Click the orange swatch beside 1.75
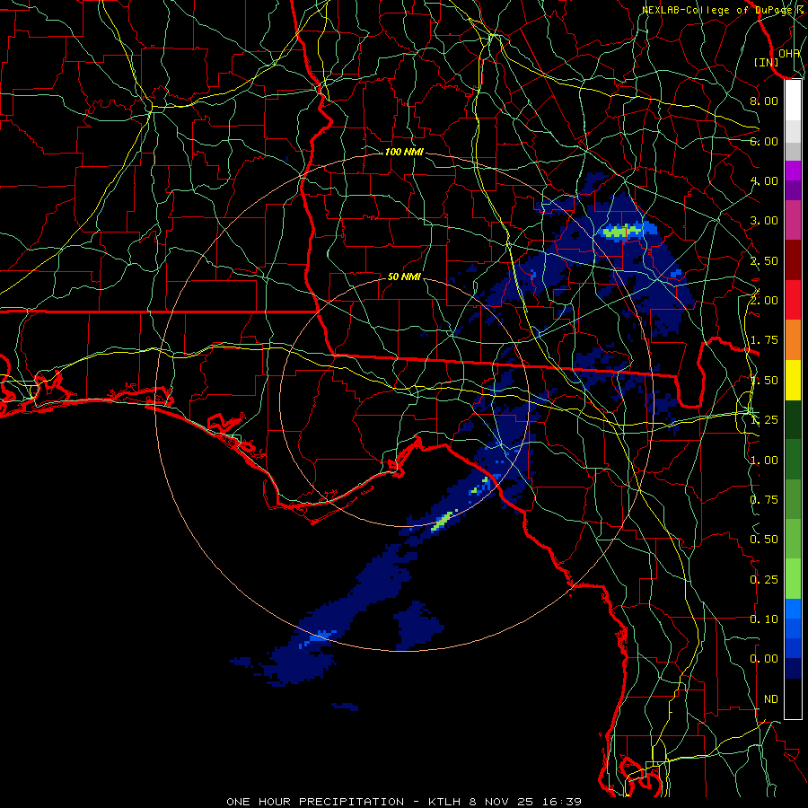Screen dimensions: 808x808 point(793,339)
